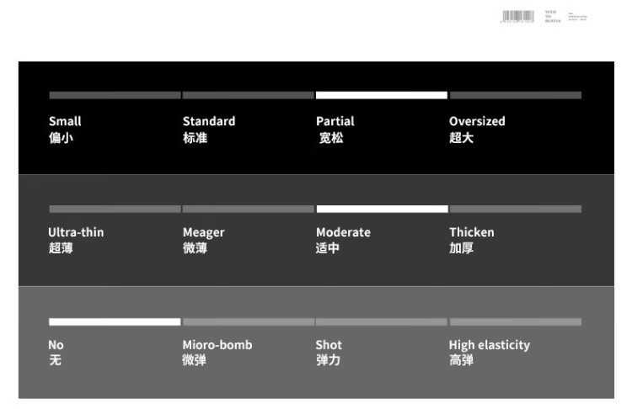Click the highlighted Partial fit bar
The image size is (632, 409).
(x=381, y=95)
